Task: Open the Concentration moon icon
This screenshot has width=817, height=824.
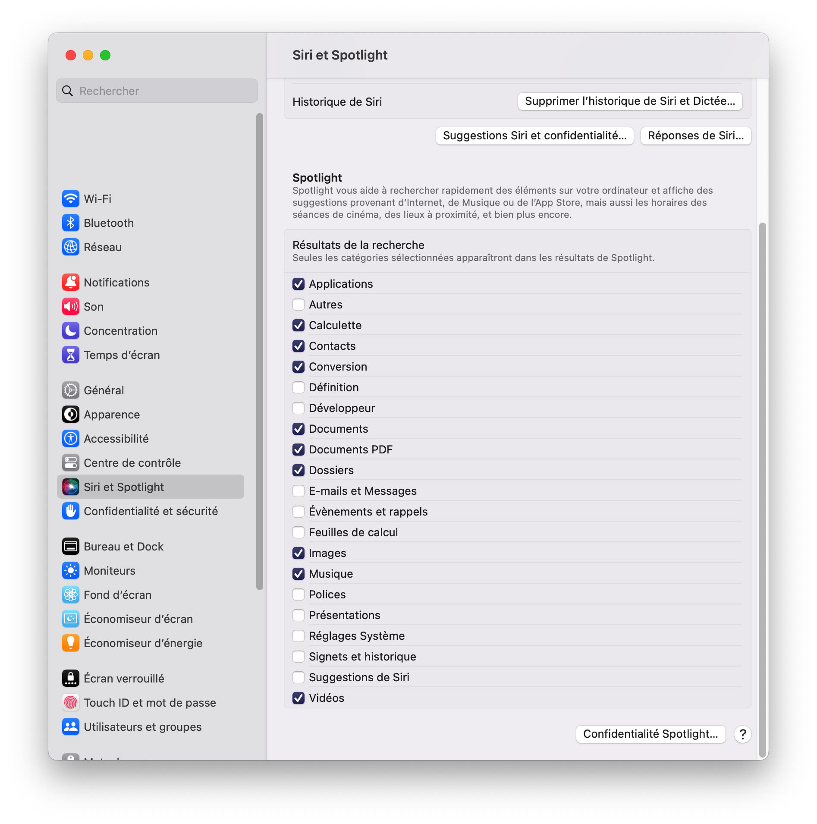Action: (70, 330)
